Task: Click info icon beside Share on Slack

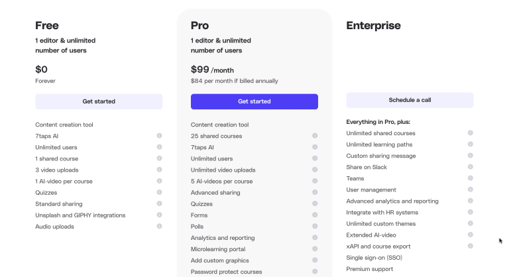Action: [x=471, y=167]
